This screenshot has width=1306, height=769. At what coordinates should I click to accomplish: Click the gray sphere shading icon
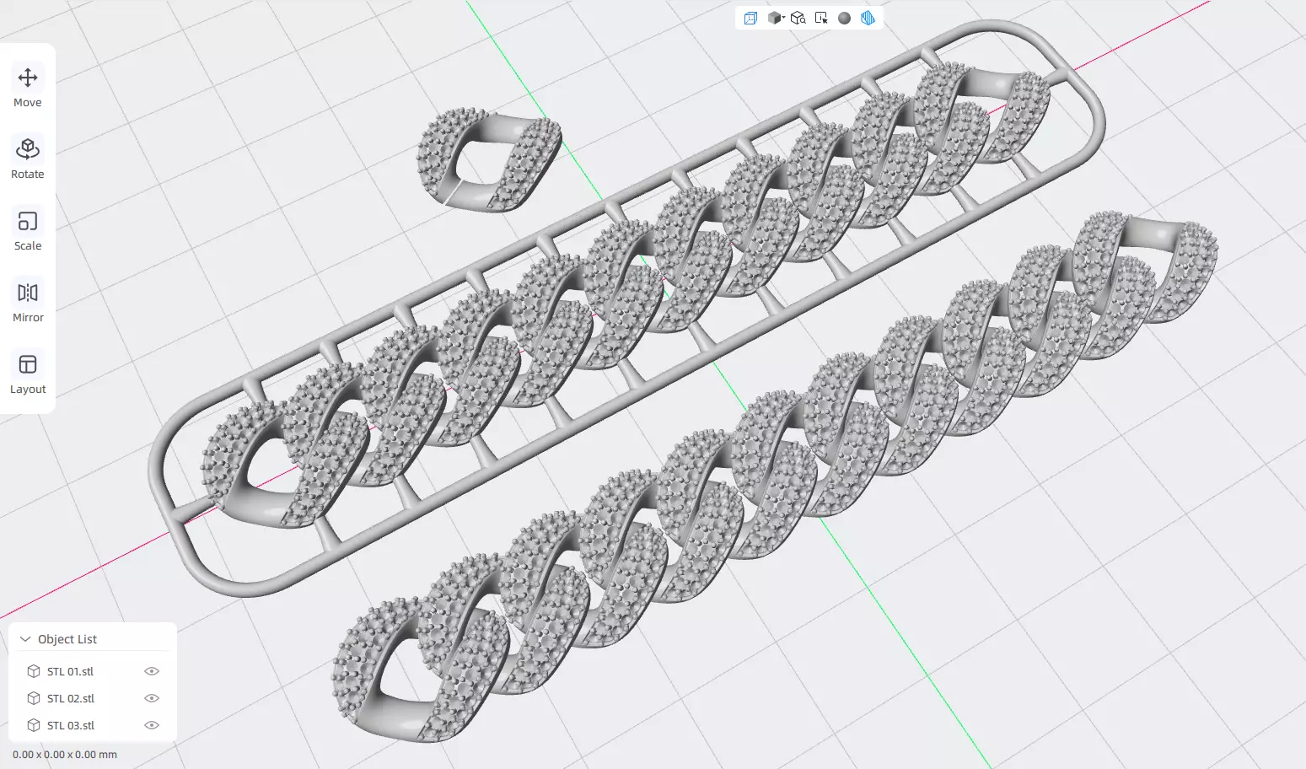[844, 18]
